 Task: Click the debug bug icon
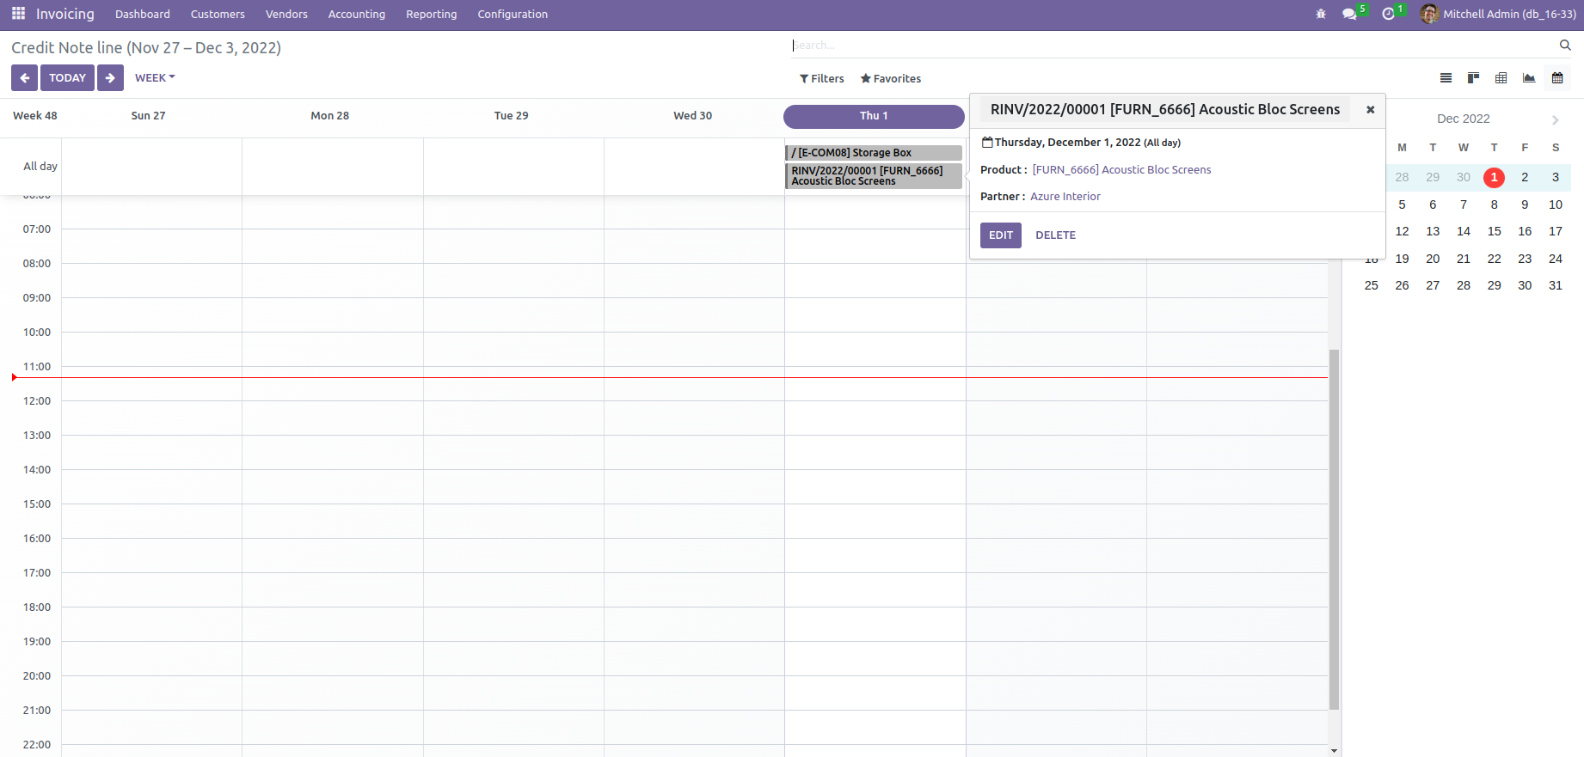point(1321,14)
